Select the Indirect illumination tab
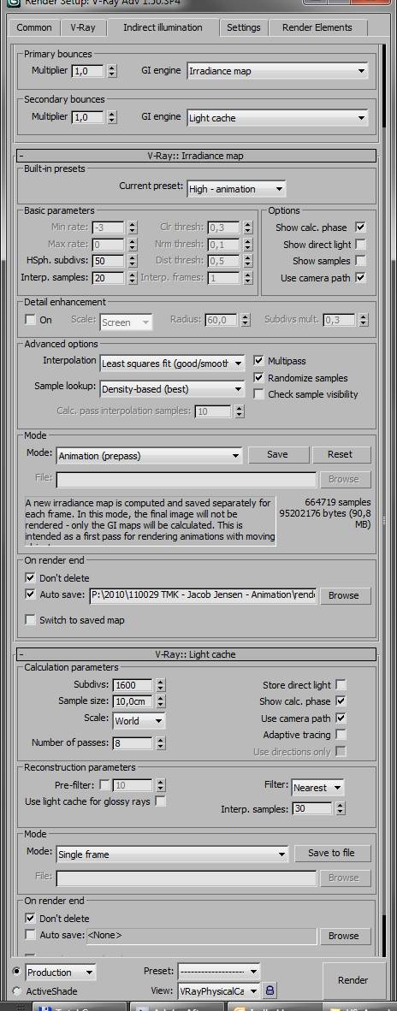 (163, 27)
